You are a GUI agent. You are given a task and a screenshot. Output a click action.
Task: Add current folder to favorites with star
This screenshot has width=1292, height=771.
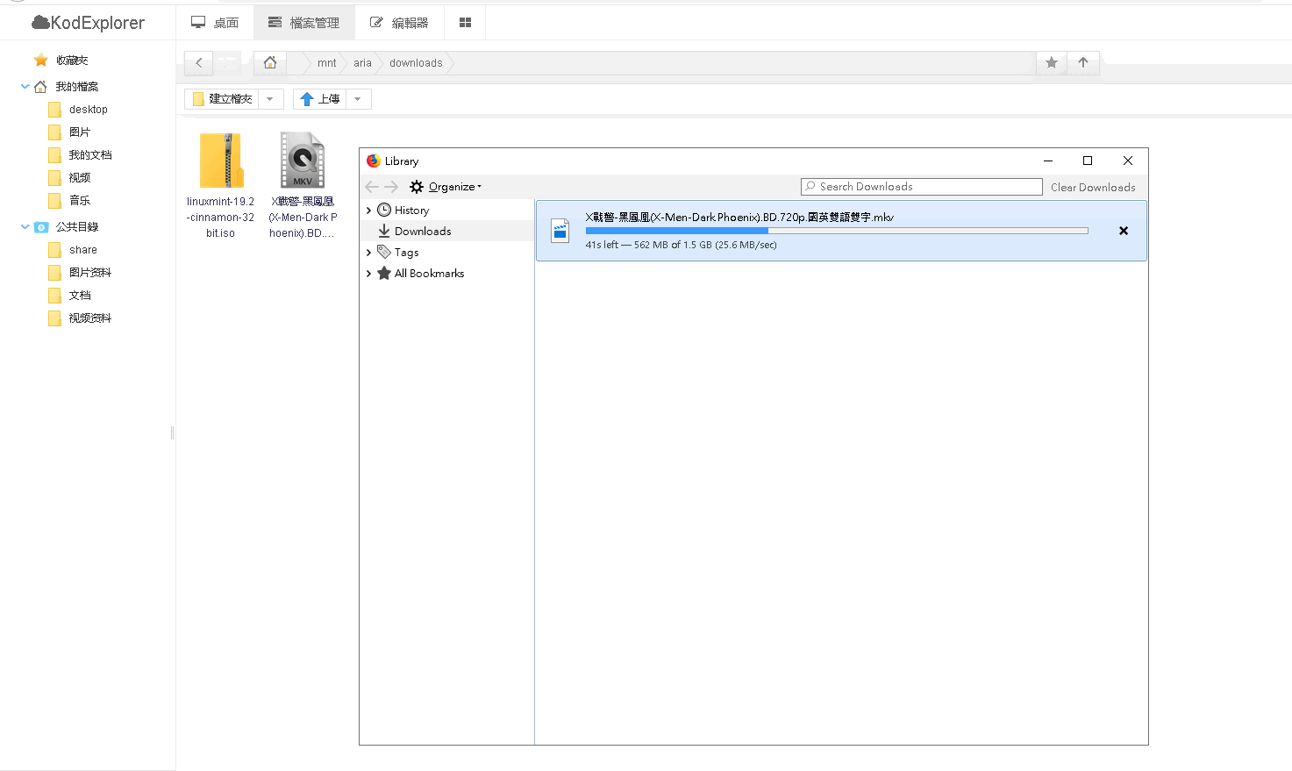(1052, 62)
